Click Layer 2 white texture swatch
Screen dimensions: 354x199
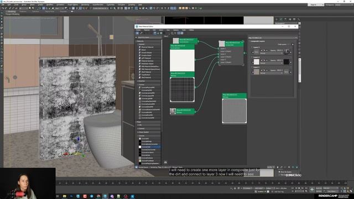point(257,62)
